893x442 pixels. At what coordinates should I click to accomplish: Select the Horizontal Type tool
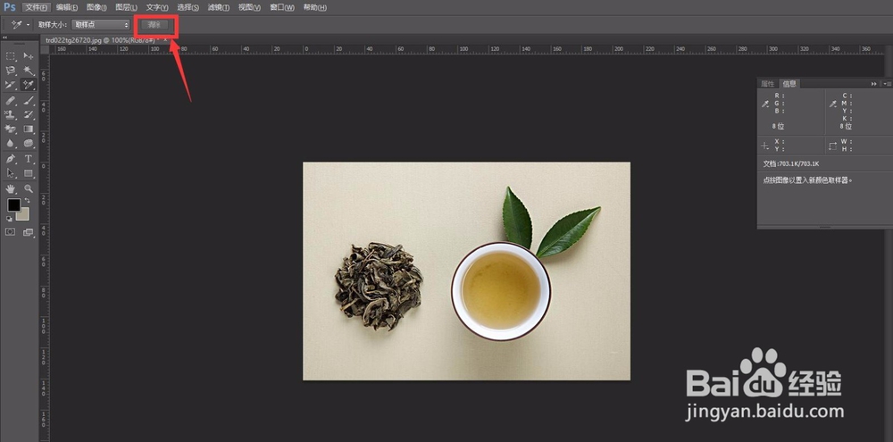tap(28, 158)
